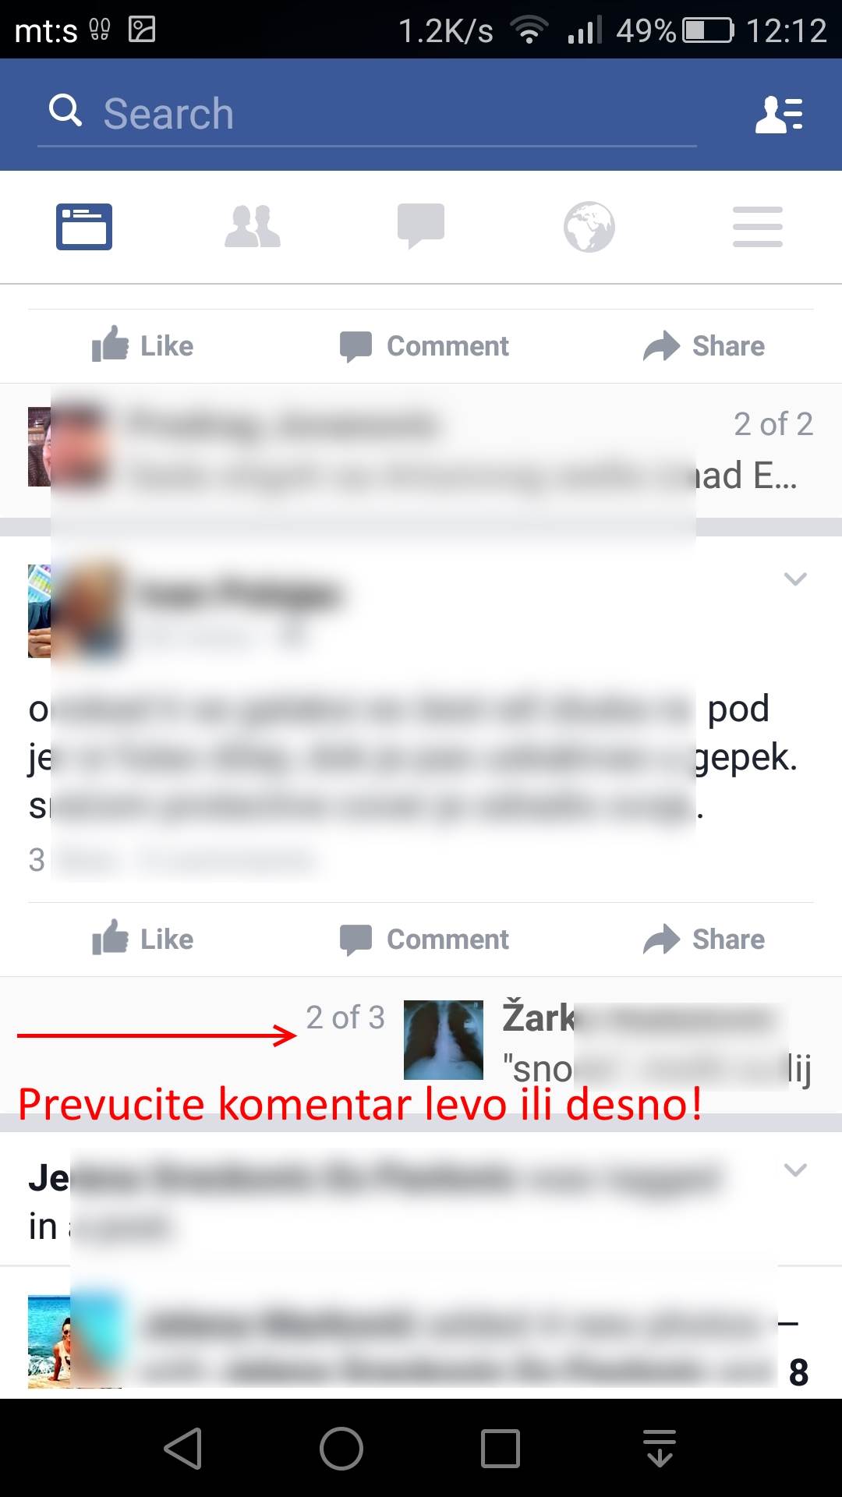Open the Friend Requests tab icon
Screen dimensions: 842x1497
click(253, 227)
